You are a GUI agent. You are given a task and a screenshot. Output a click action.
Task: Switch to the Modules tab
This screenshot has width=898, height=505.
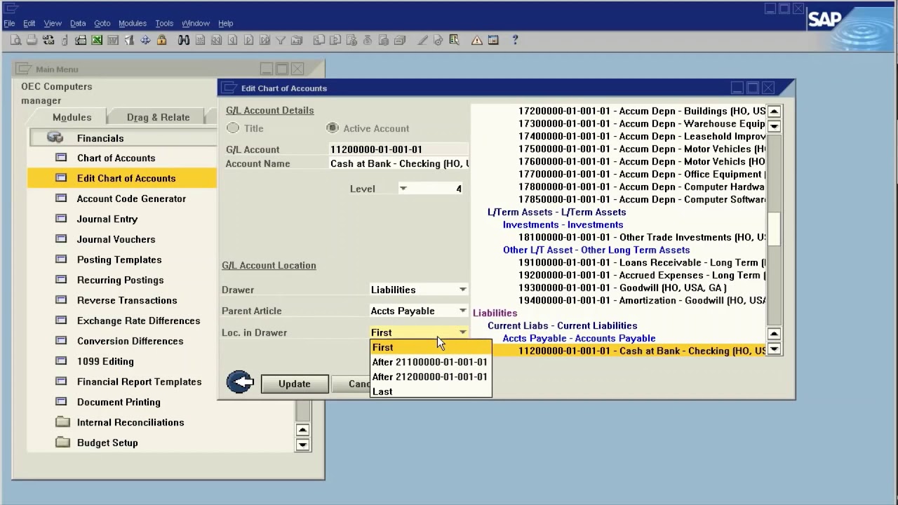coord(72,117)
